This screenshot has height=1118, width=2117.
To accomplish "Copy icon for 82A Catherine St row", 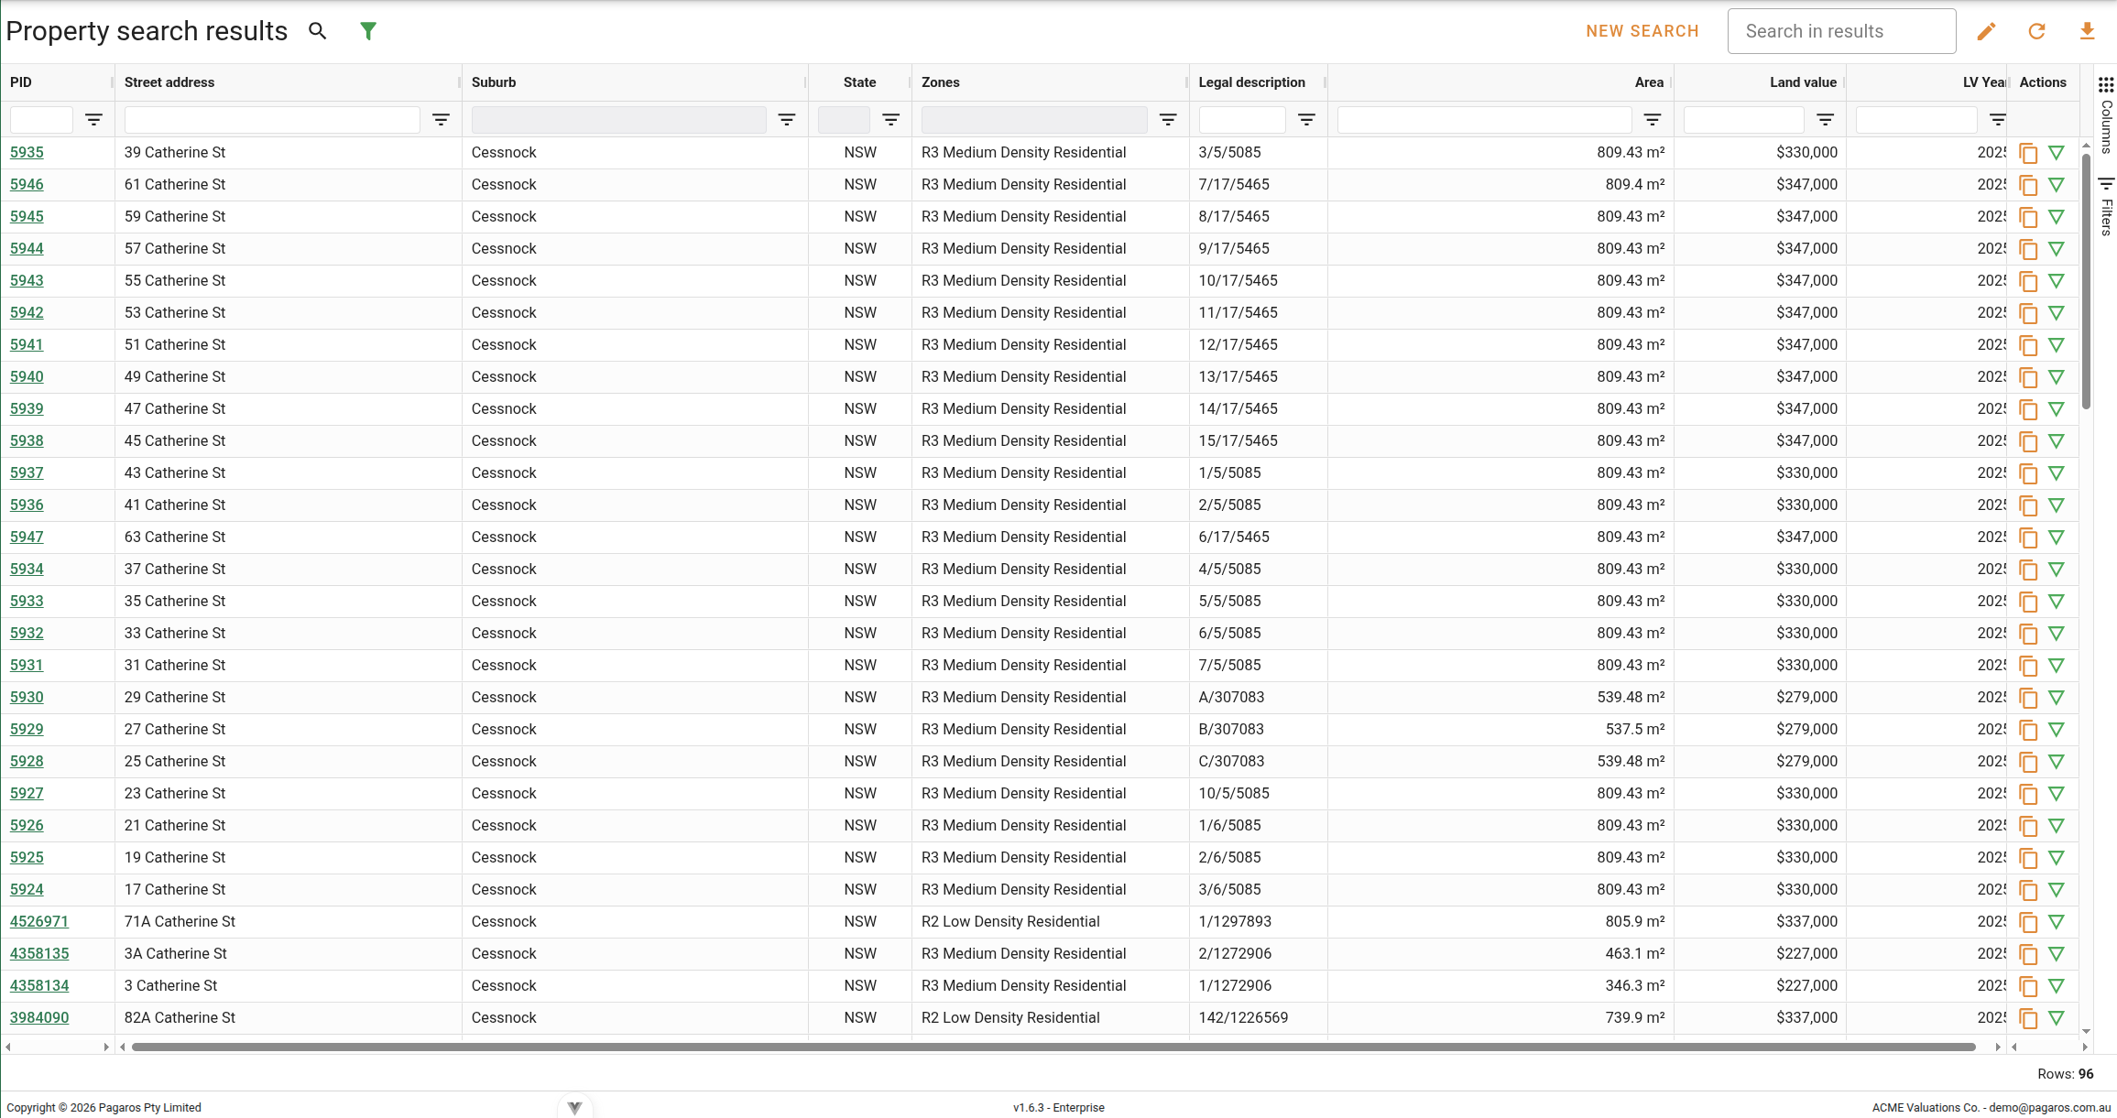I will [x=2028, y=1018].
